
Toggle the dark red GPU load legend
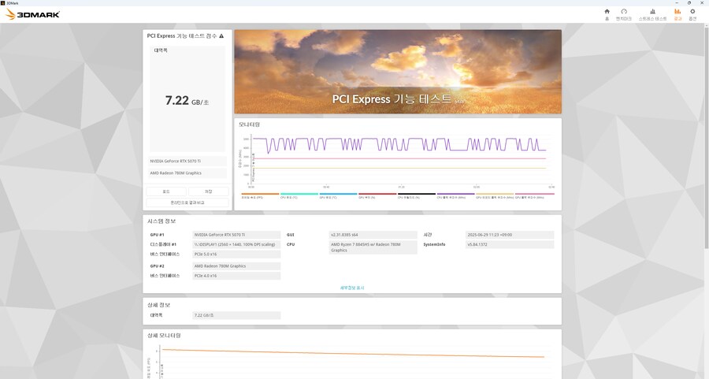pos(377,195)
